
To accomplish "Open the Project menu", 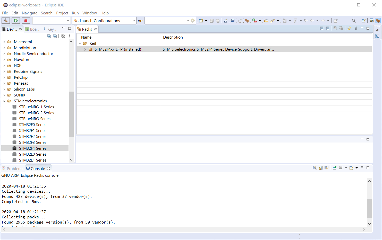I will (x=62, y=13).
